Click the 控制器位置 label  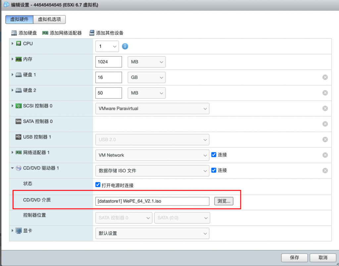34,215
